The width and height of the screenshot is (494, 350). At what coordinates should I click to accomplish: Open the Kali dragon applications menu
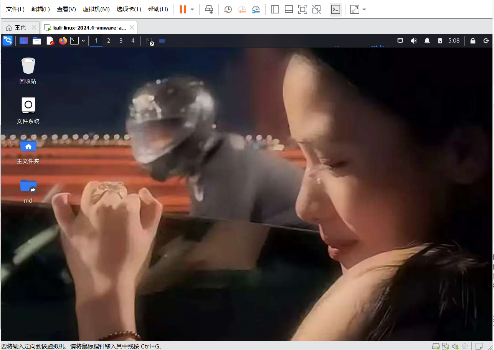[x=8, y=41]
